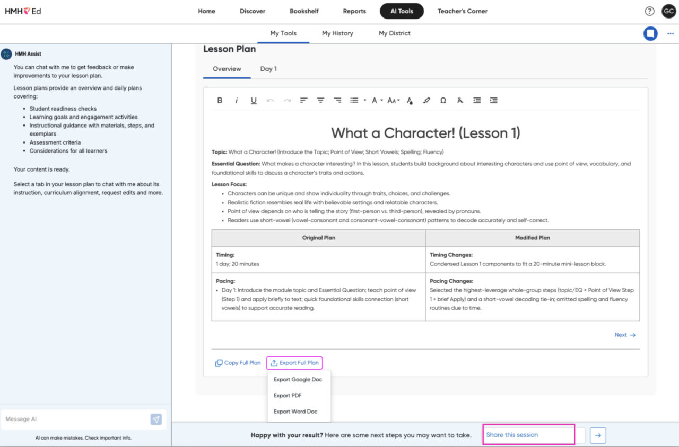Click the 'Student readiness checks' bullet
Viewport: 679px width, 447px height.
tap(63, 109)
